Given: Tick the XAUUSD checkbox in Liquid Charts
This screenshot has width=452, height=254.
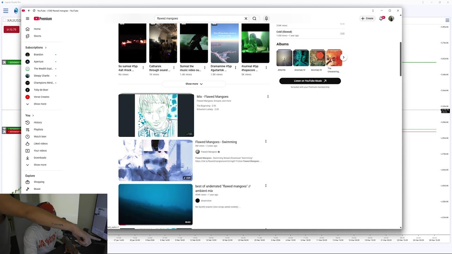Looking at the screenshot, I should 5,20.
